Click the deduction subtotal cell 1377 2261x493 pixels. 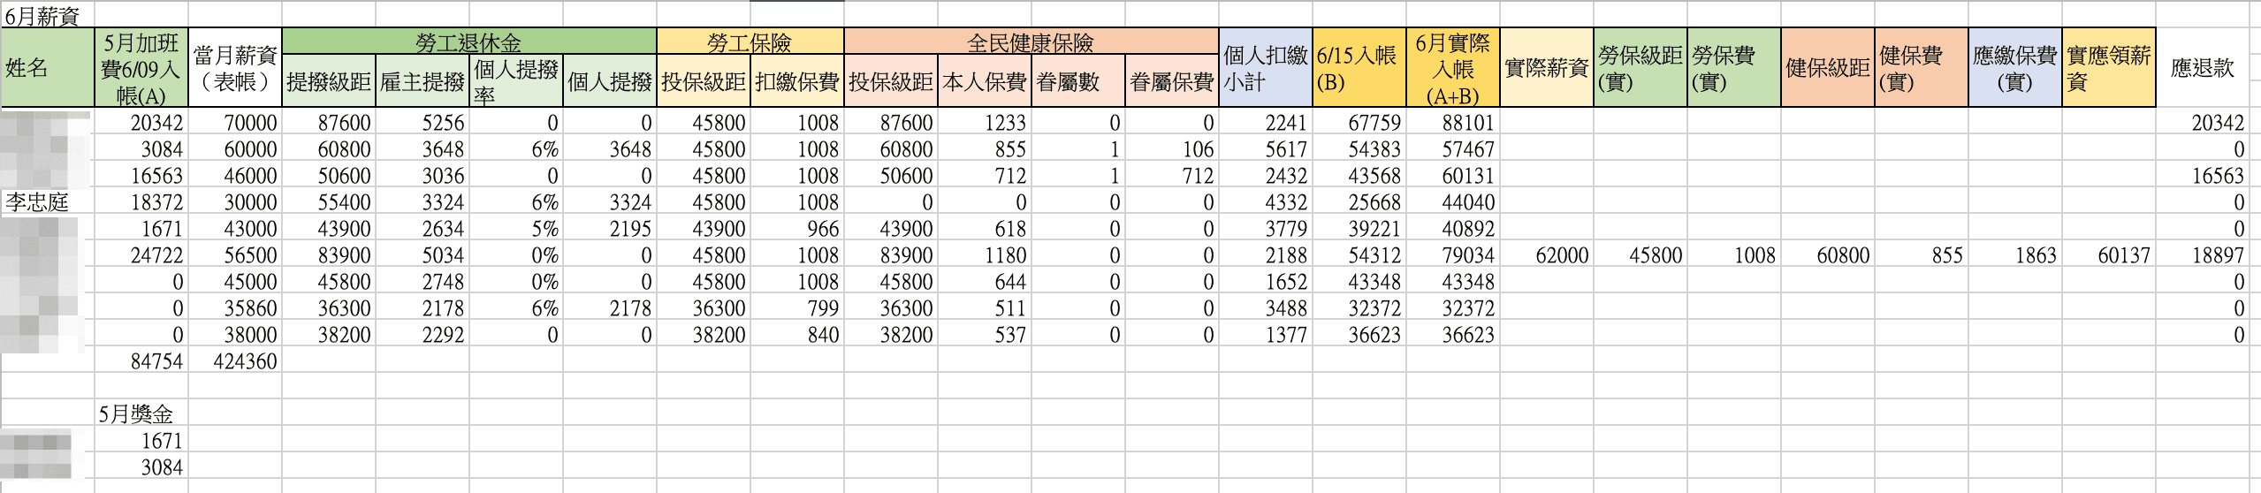point(1266,335)
